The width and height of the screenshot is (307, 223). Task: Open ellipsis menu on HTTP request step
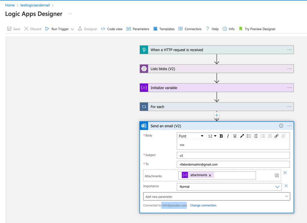click(289, 50)
